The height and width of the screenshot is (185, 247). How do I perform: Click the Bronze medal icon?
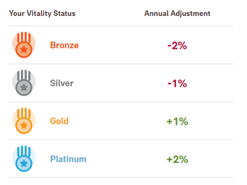(x=24, y=45)
